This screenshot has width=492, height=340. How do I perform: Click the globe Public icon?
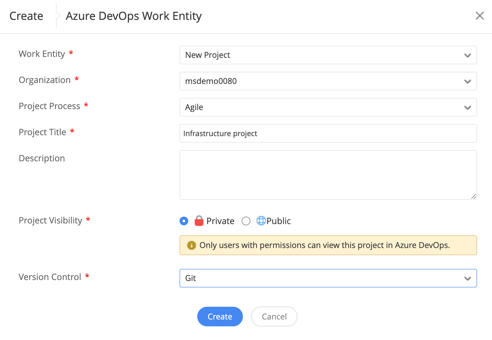[x=261, y=221]
